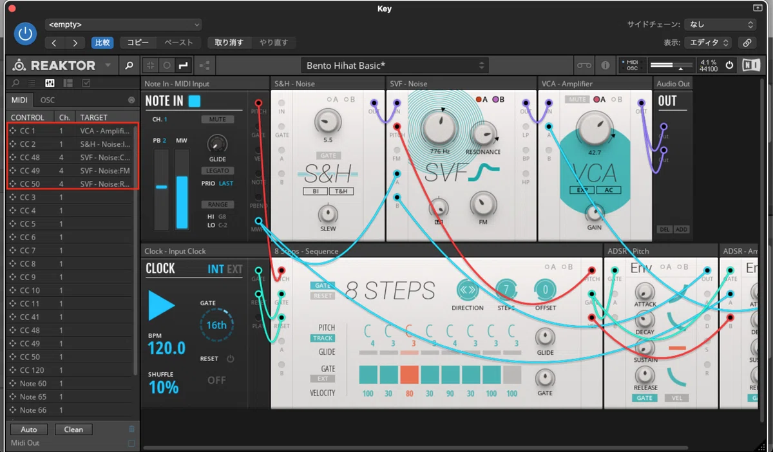Toggle AC in the VCA block
The image size is (773, 452).
(608, 190)
